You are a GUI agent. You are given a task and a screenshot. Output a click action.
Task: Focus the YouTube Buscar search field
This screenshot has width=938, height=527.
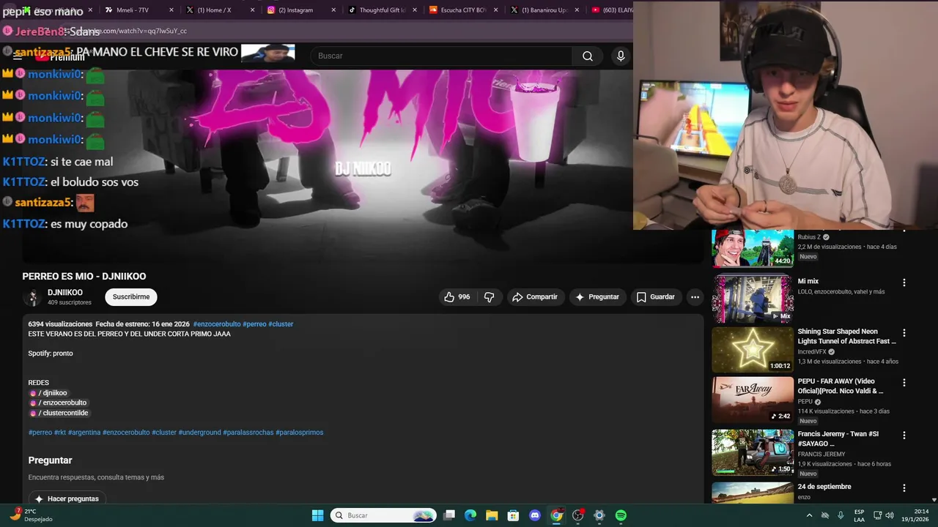(x=442, y=56)
